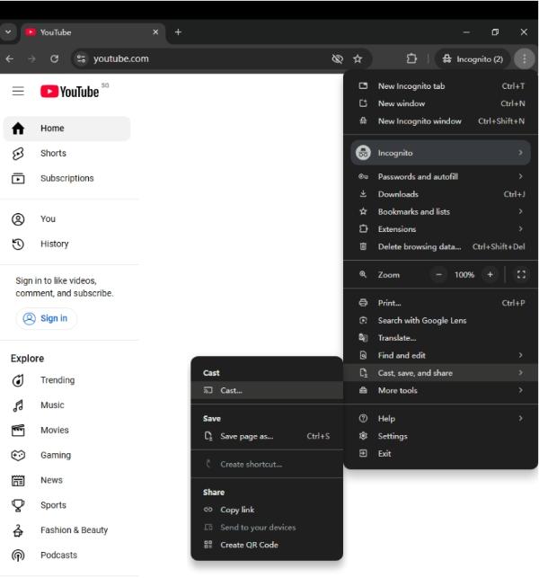Open Podcasts under Explore
Image resolution: width=539 pixels, height=578 pixels.
coord(66,556)
